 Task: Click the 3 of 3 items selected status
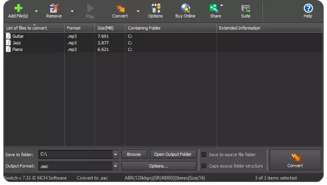point(276,178)
